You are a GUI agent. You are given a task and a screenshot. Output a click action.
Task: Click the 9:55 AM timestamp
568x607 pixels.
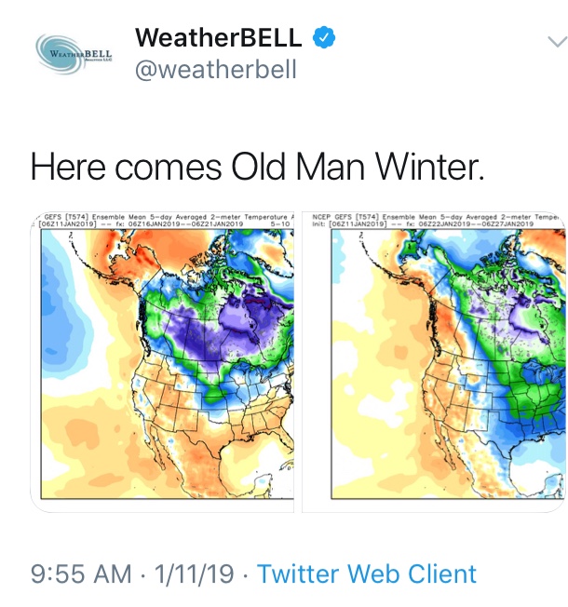point(81,573)
